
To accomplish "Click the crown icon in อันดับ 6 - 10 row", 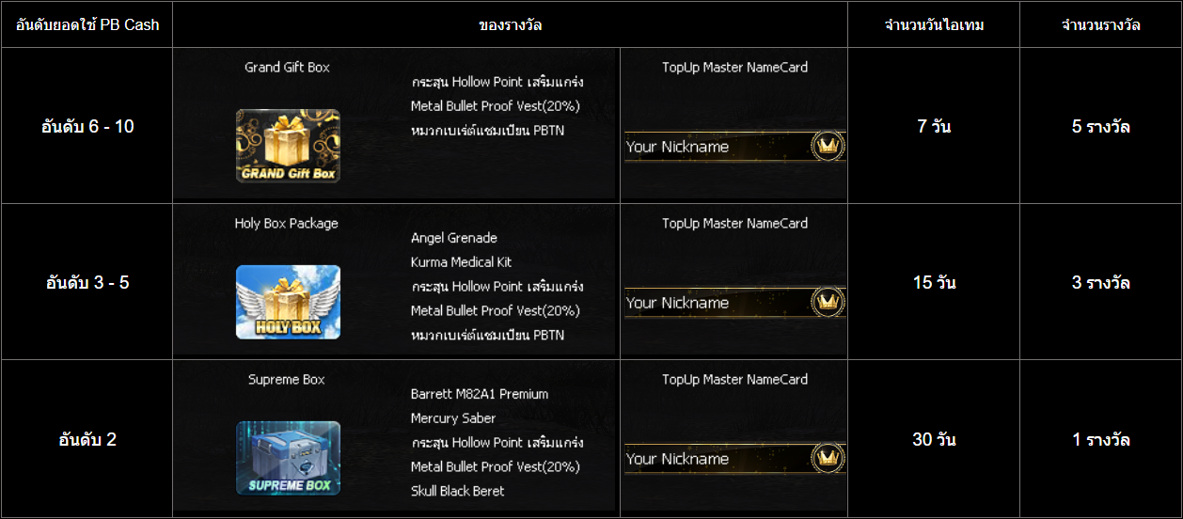I will [x=828, y=146].
